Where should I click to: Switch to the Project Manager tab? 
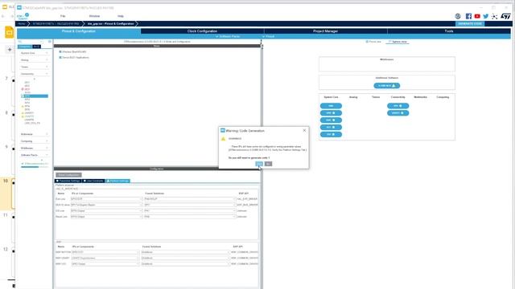(325, 31)
